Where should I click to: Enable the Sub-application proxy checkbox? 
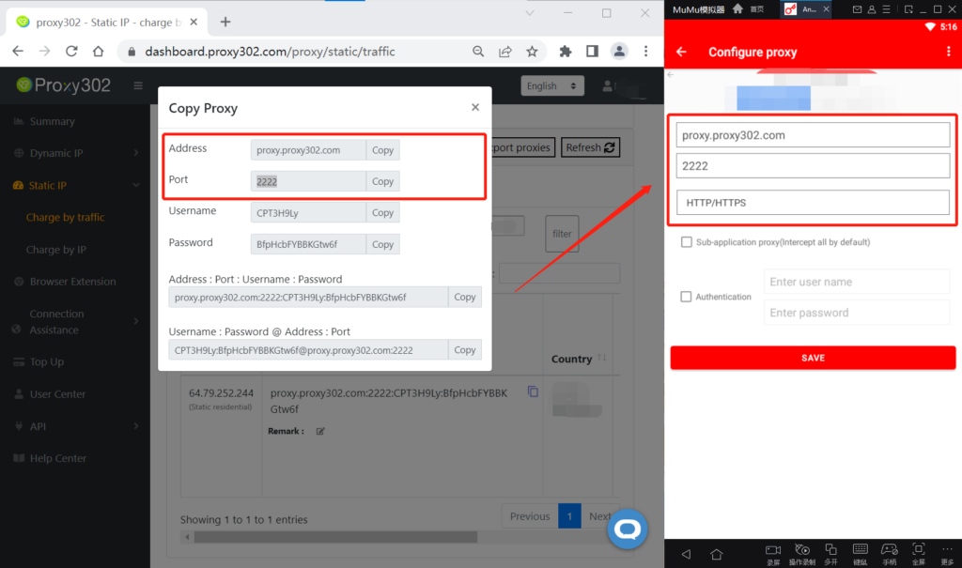[x=686, y=242]
